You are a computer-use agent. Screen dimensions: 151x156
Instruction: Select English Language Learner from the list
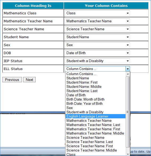pyautogui.click(x=95, y=116)
